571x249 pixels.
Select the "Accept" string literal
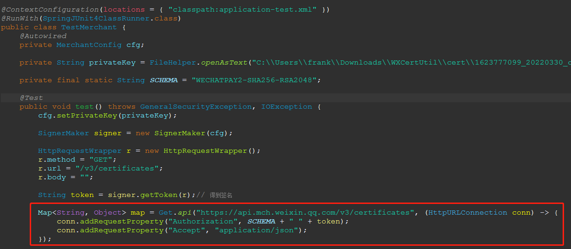click(x=191, y=230)
